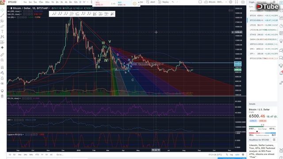
Task: Click the BUY 6500.46 button
Action: point(125,4)
